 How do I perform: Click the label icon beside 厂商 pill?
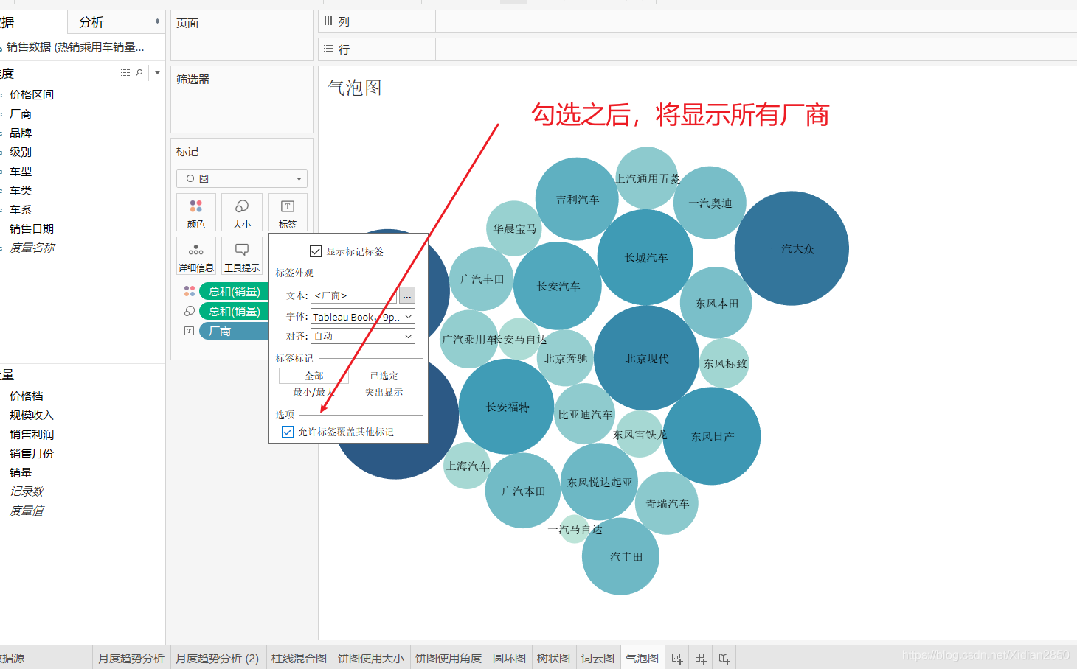pos(190,331)
